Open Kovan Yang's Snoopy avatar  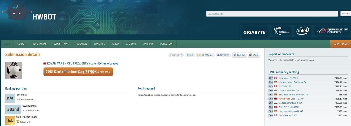pyautogui.click(x=14, y=70)
